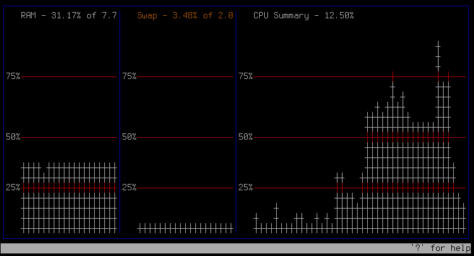Click the '?' for help hint
The width and height of the screenshot is (474, 256).
coord(441,248)
